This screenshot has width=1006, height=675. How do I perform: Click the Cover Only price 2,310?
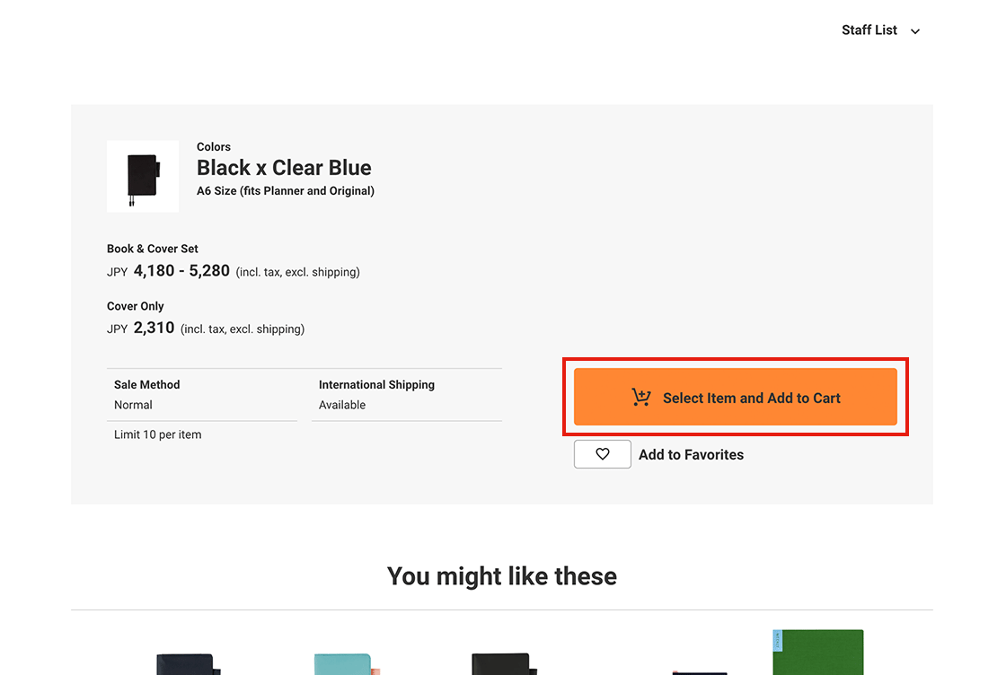click(154, 329)
